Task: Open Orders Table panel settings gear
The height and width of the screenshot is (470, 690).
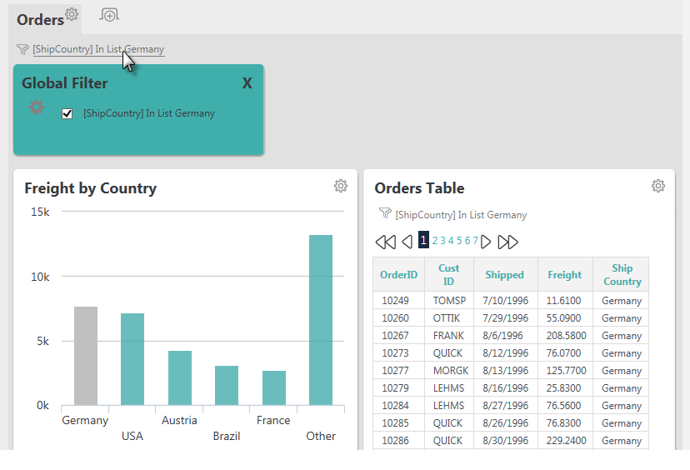Action: (x=657, y=186)
